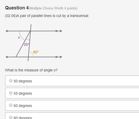Click the '55 degrees' answer label text
This screenshot has height=119, width=139.
(x=23, y=93)
